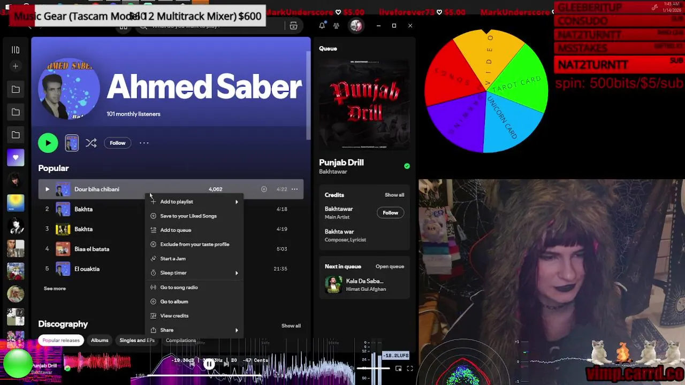685x385 pixels.
Task: Open more options dots next to Follow
Action: pyautogui.click(x=144, y=143)
